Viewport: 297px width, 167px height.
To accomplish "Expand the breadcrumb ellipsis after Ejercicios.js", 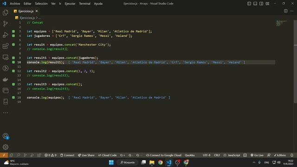I will pyautogui.click(x=39, y=18).
